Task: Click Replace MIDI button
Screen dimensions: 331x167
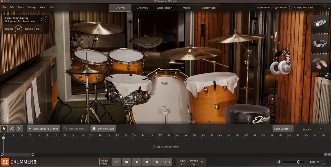Action: (75, 129)
